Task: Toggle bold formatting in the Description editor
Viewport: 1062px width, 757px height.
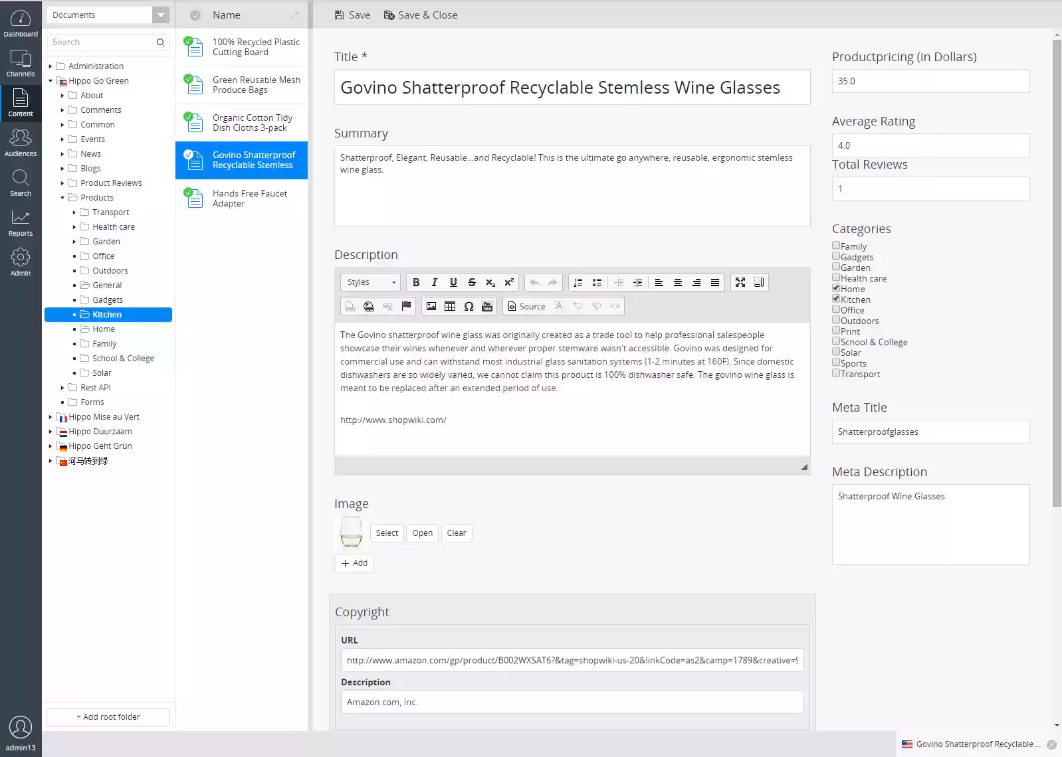Action: click(416, 282)
